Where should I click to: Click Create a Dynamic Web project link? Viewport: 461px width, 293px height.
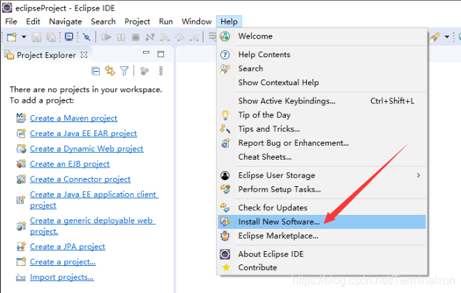tap(86, 149)
